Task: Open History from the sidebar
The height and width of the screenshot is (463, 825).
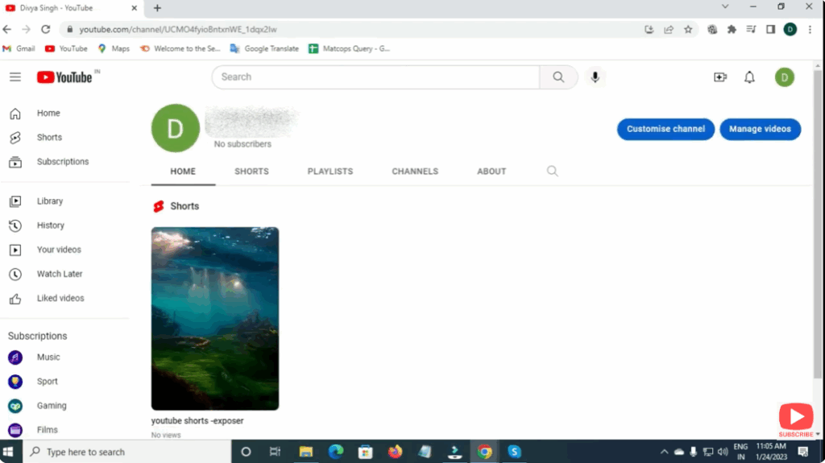Action: point(50,225)
